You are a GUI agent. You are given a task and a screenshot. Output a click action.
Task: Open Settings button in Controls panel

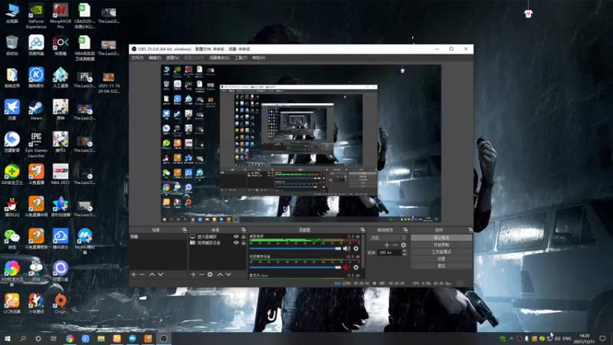click(441, 259)
